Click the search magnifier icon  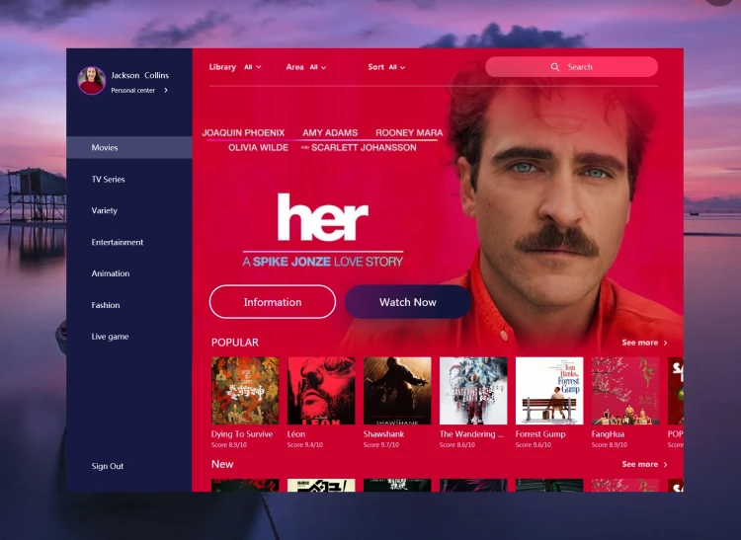555,67
